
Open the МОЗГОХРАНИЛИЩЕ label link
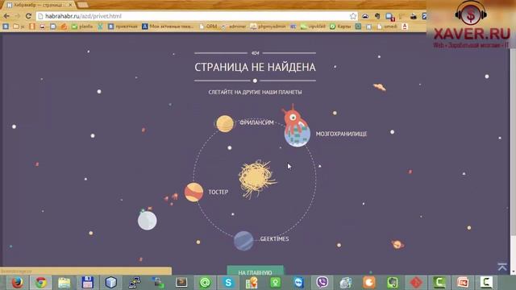coord(341,134)
